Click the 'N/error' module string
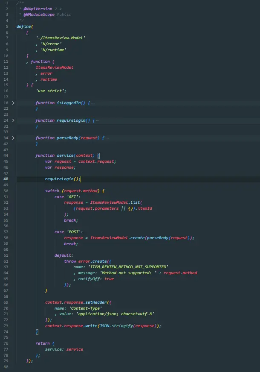 pos(51,44)
